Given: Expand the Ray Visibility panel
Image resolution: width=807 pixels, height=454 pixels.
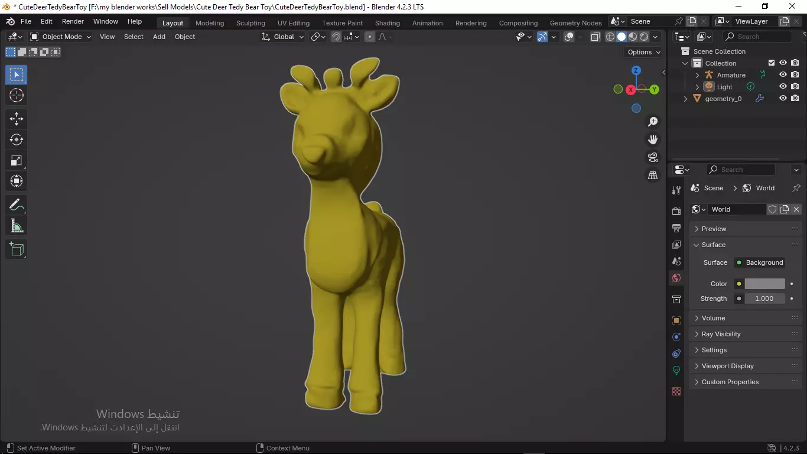Looking at the screenshot, I should coord(746,334).
